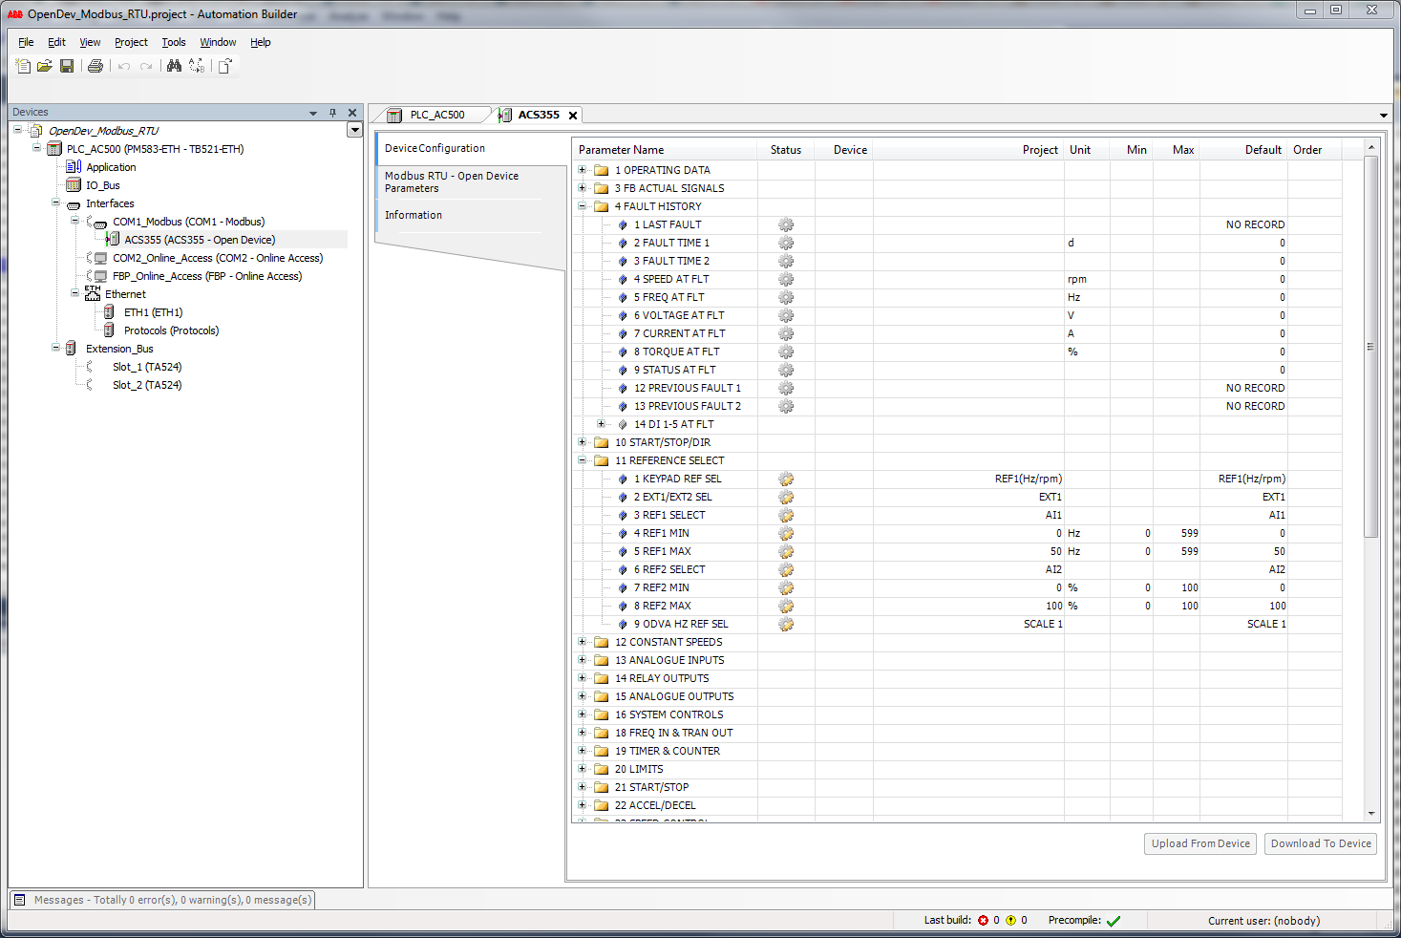
Task: Click the greyed Redo arrow
Action: [146, 66]
